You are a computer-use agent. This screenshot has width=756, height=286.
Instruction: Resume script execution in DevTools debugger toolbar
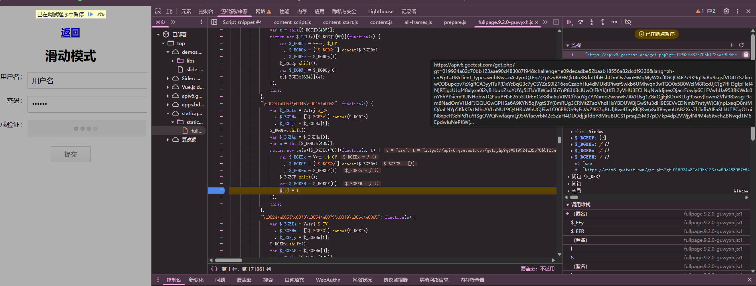(570, 22)
